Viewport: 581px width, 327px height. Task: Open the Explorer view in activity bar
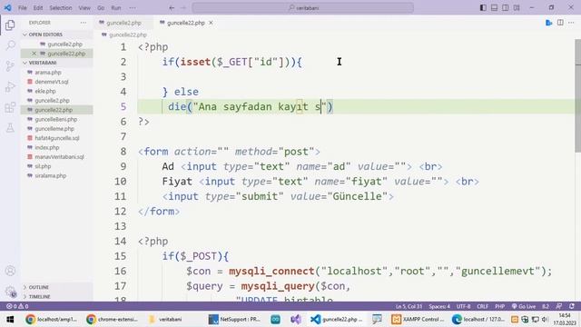click(10, 25)
